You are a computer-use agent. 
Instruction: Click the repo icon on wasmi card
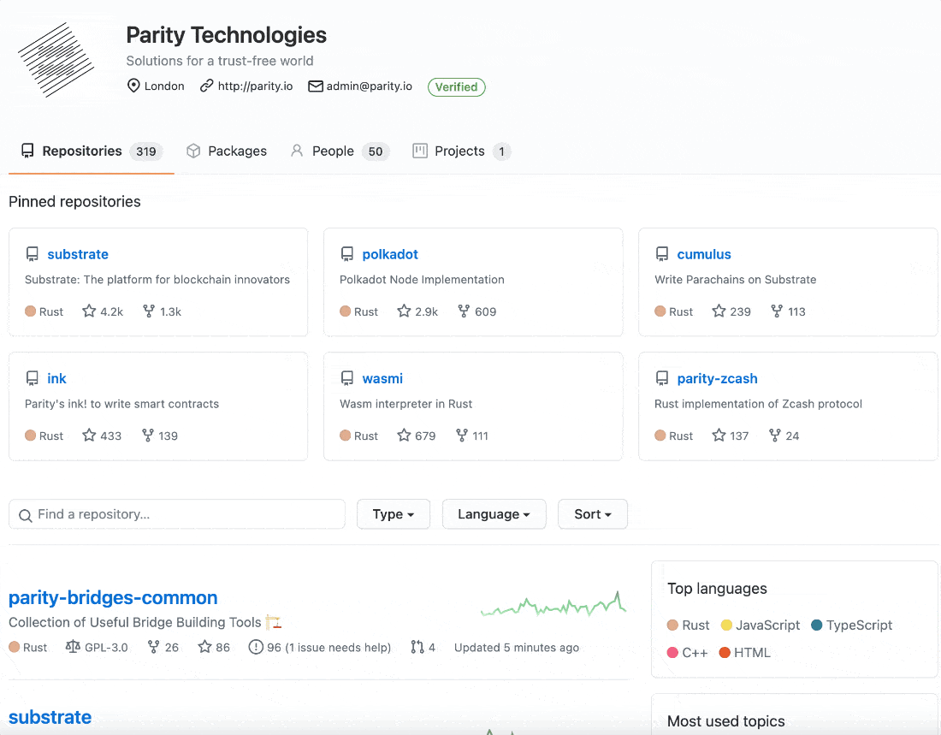tap(346, 378)
